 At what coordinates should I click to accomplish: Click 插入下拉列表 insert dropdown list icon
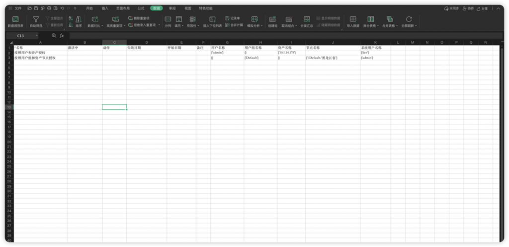click(x=212, y=19)
